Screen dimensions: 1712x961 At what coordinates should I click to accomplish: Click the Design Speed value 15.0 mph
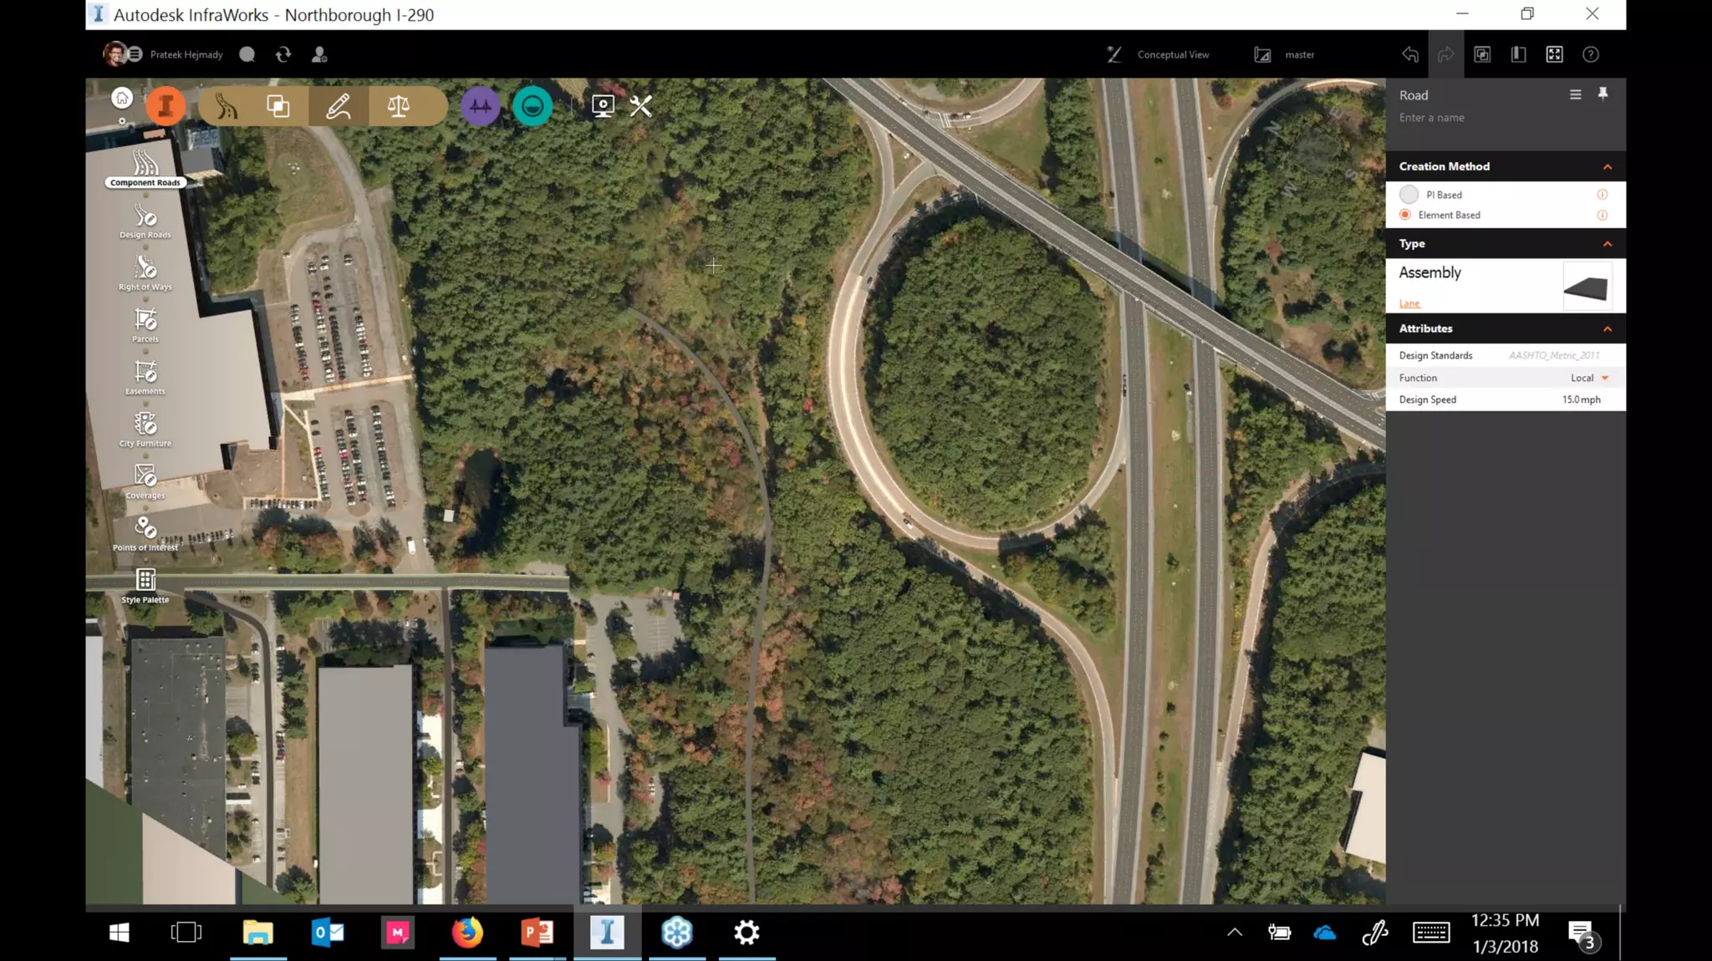pyautogui.click(x=1581, y=399)
